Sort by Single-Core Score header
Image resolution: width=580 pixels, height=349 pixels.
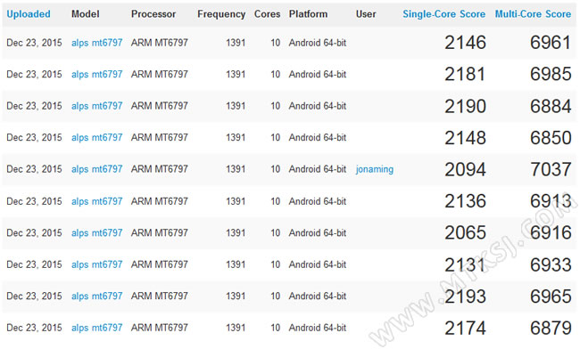coord(443,14)
